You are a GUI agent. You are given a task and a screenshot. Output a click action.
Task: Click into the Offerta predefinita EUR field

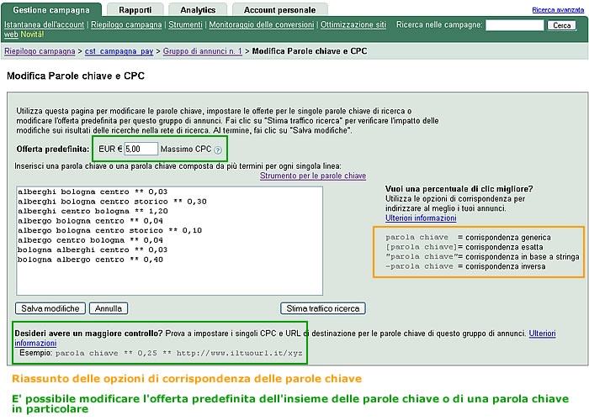(x=141, y=149)
